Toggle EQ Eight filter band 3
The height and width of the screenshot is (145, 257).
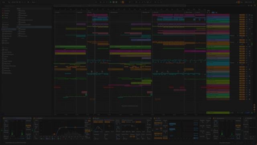pos(53,139)
